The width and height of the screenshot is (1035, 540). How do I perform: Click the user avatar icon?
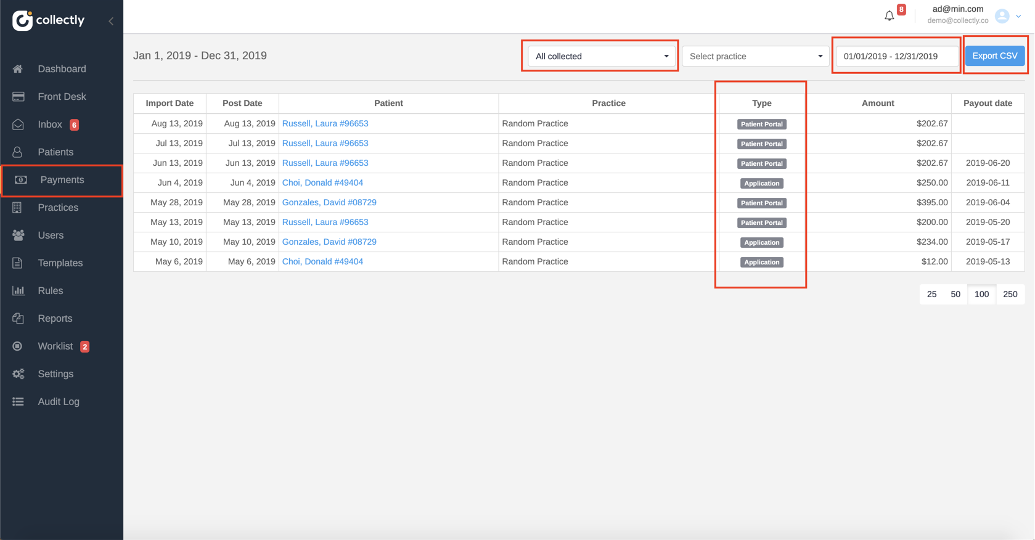tap(1002, 16)
